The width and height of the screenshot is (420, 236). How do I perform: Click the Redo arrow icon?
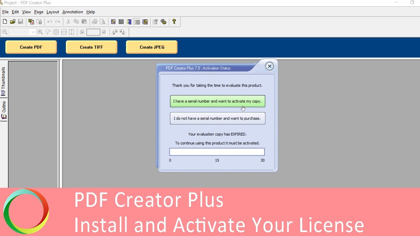click(57, 22)
